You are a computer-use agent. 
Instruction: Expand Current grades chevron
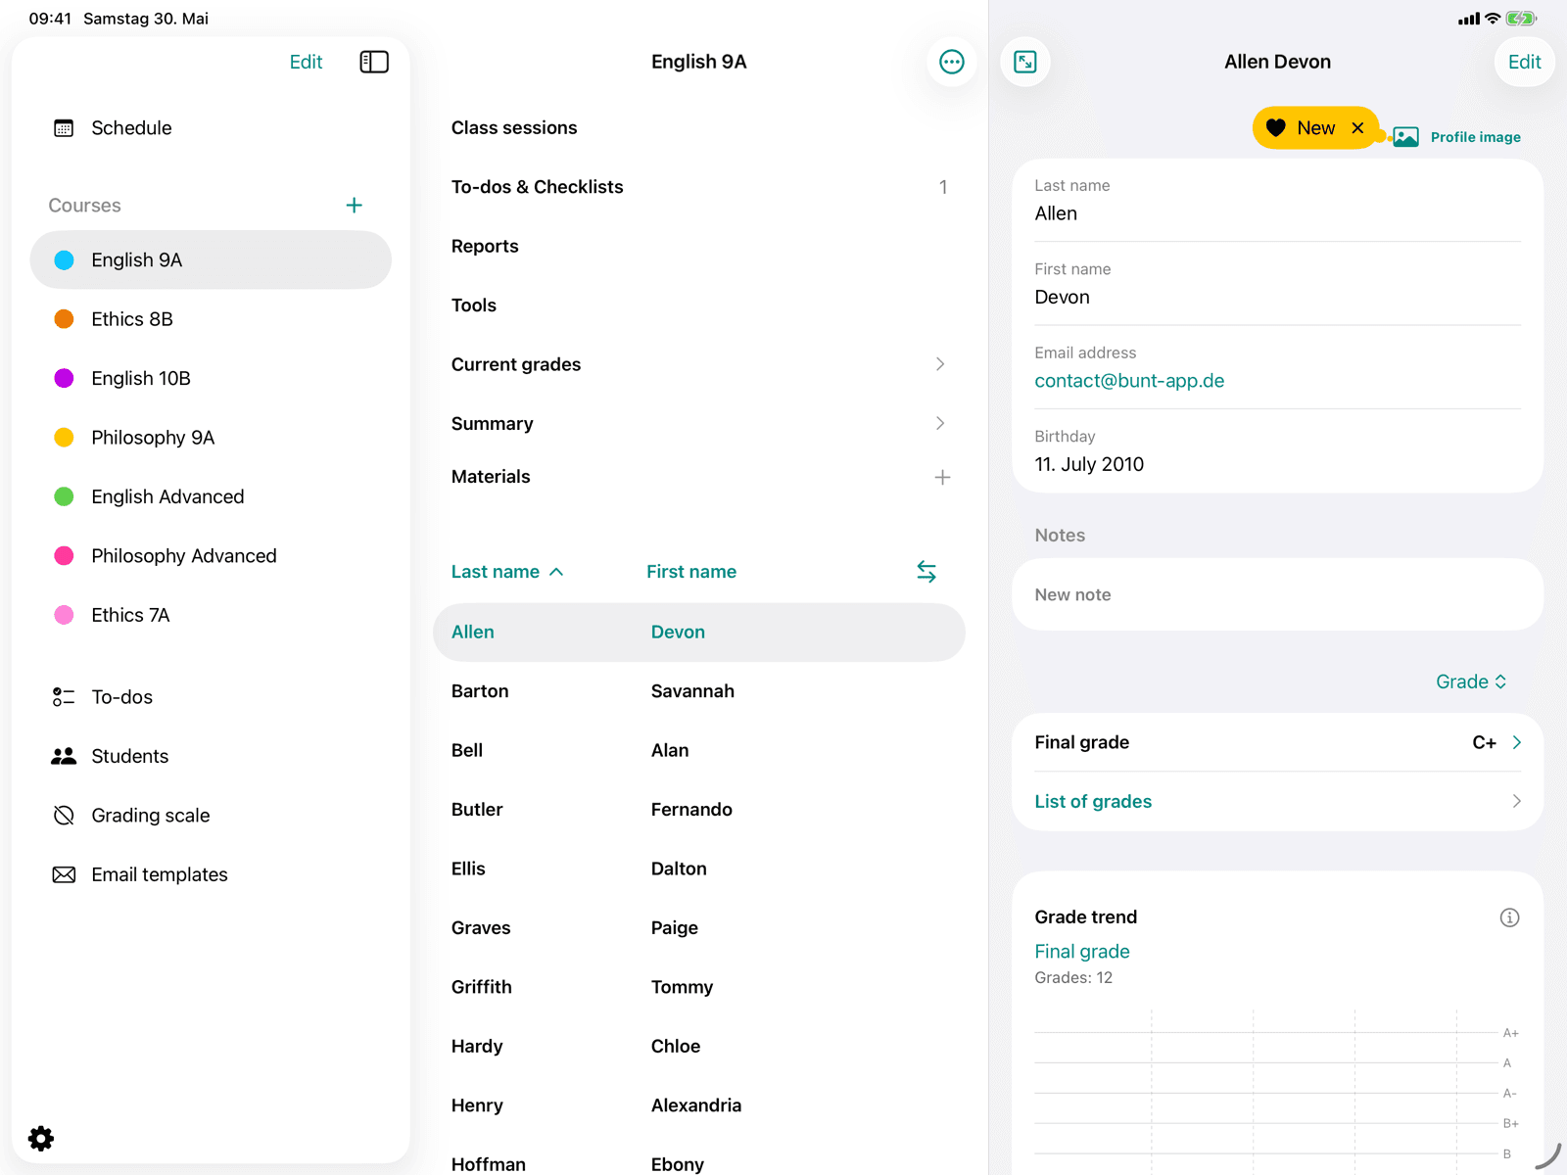pos(940,364)
